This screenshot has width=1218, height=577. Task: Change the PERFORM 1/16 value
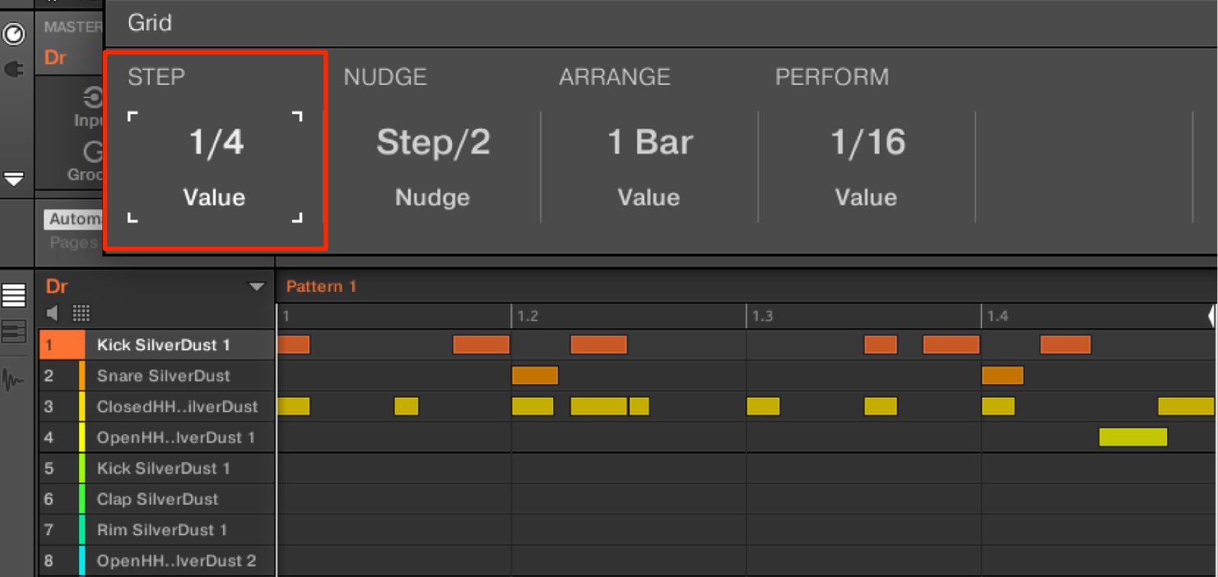[867, 143]
